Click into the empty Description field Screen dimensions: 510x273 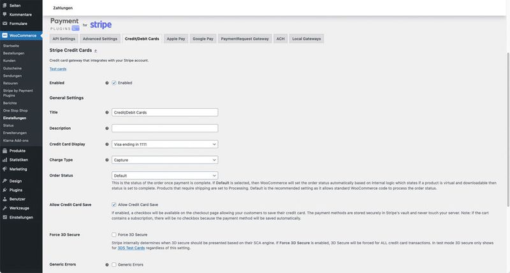coord(164,128)
